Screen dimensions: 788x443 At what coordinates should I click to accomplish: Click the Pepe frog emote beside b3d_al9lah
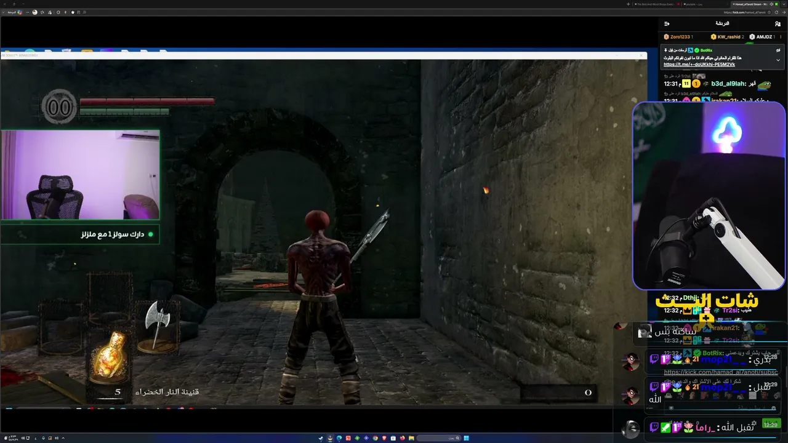764,84
